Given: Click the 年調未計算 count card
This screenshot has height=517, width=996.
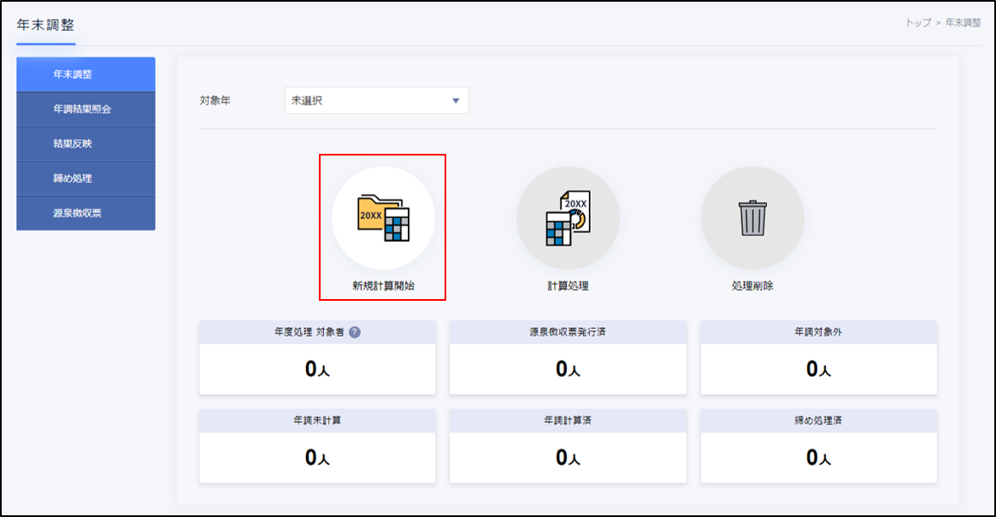Looking at the screenshot, I should coord(317,456).
